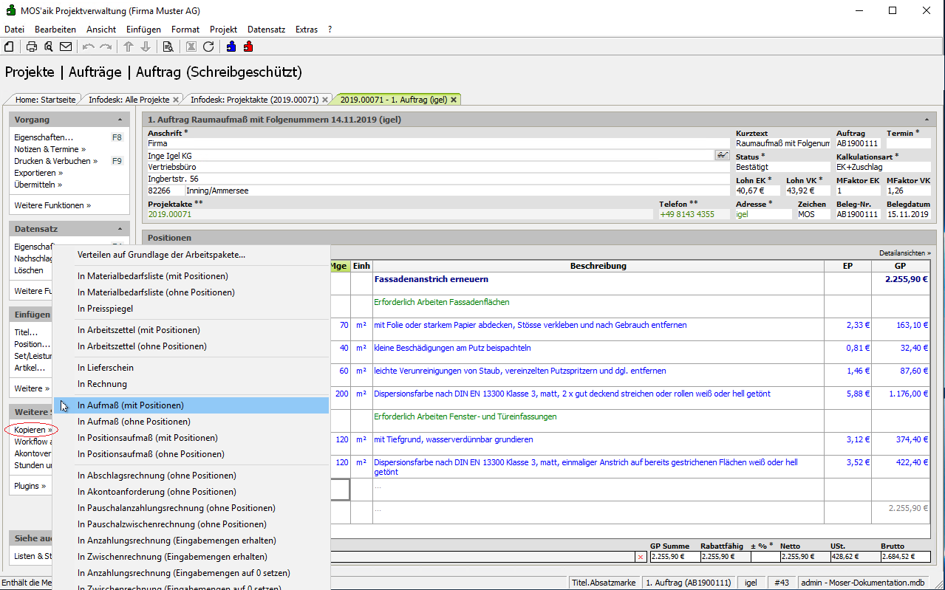Open the Datensatz menu in menu bar

click(266, 30)
